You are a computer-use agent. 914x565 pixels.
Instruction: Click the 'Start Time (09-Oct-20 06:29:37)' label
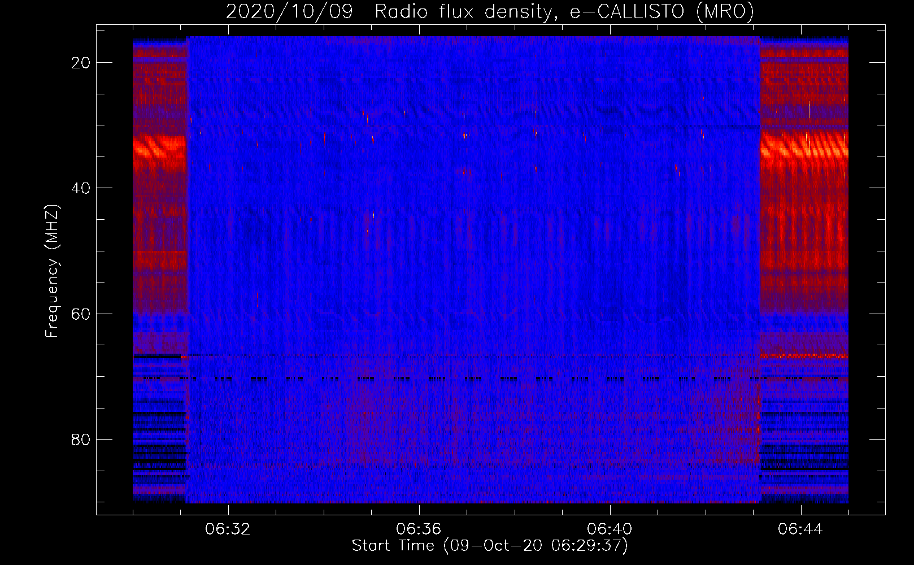pos(490,546)
